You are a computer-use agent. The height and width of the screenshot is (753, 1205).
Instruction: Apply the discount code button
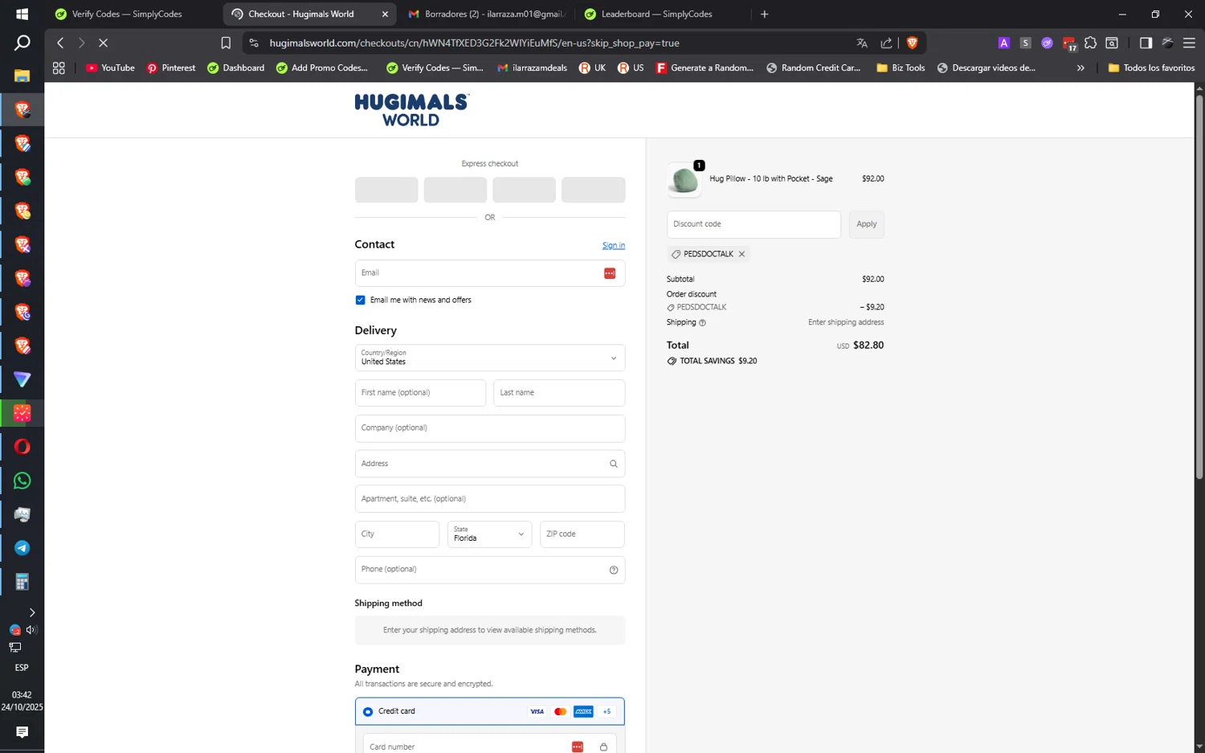866,224
